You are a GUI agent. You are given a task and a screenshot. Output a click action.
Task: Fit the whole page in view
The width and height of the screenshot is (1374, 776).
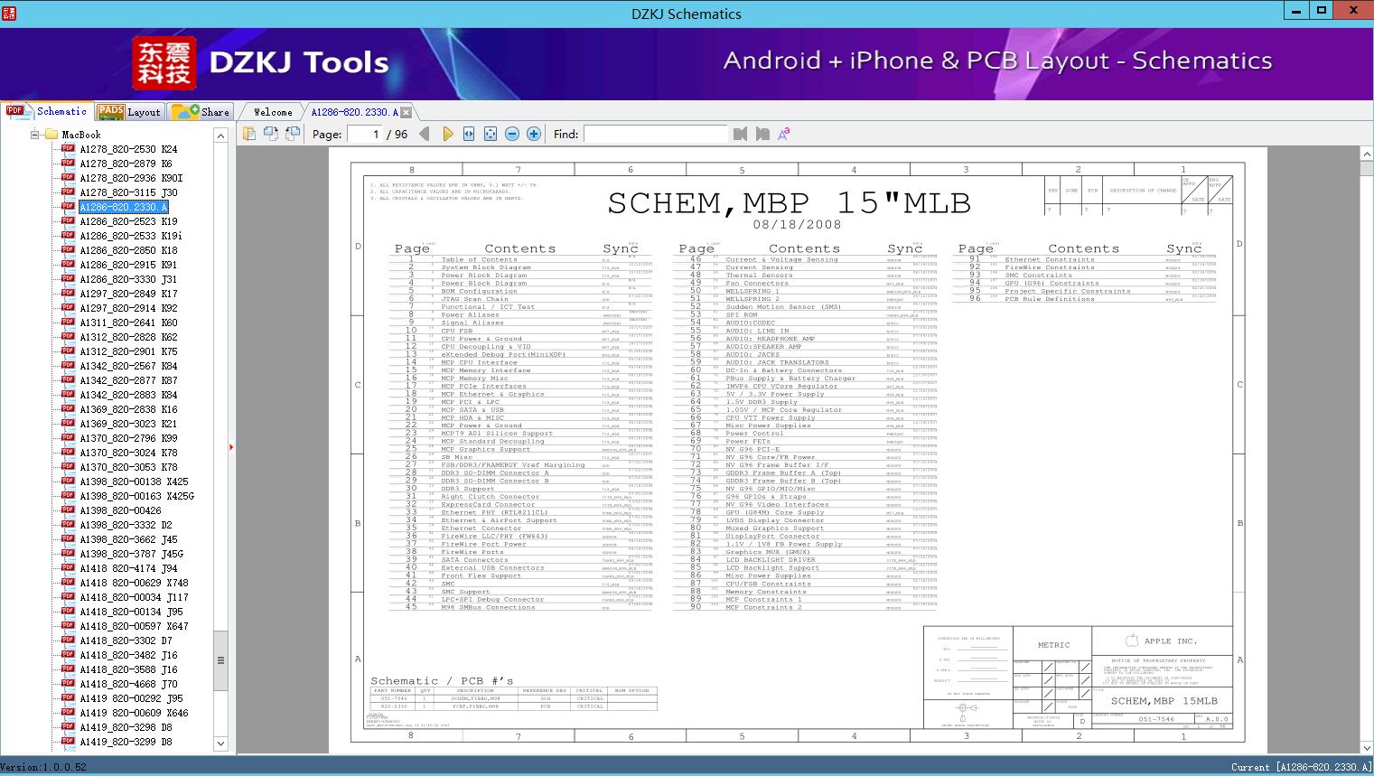[x=491, y=134]
